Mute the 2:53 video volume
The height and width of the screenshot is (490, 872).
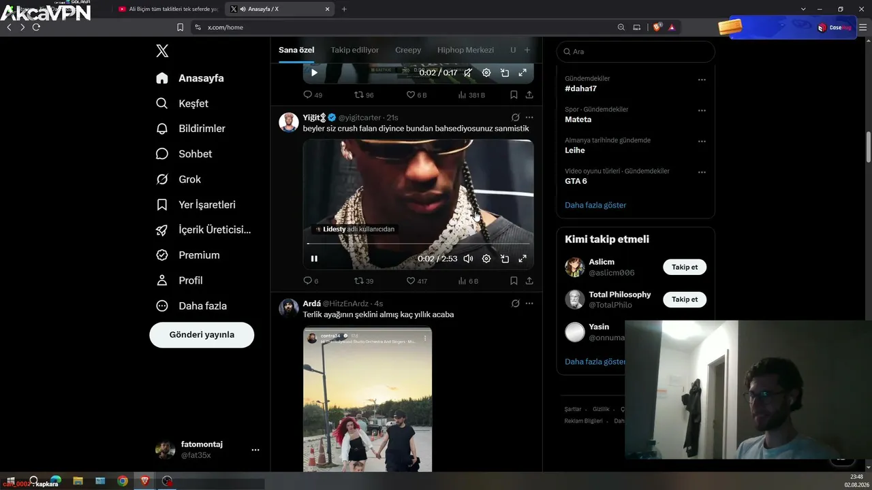click(x=468, y=259)
